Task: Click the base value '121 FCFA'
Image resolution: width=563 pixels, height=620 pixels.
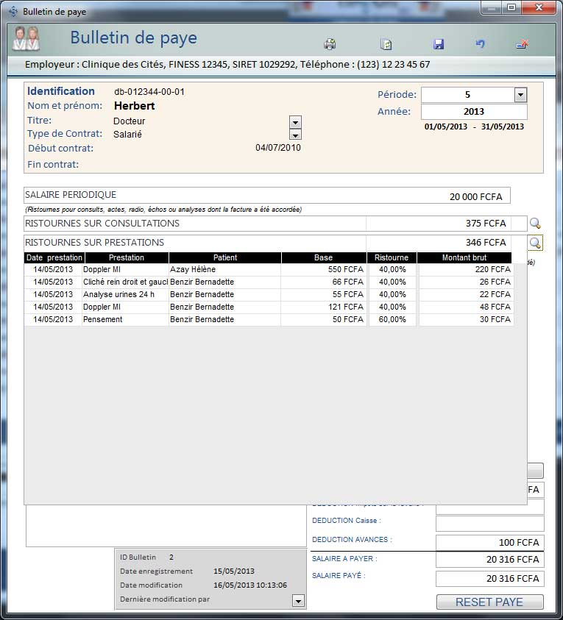Action: (x=345, y=307)
